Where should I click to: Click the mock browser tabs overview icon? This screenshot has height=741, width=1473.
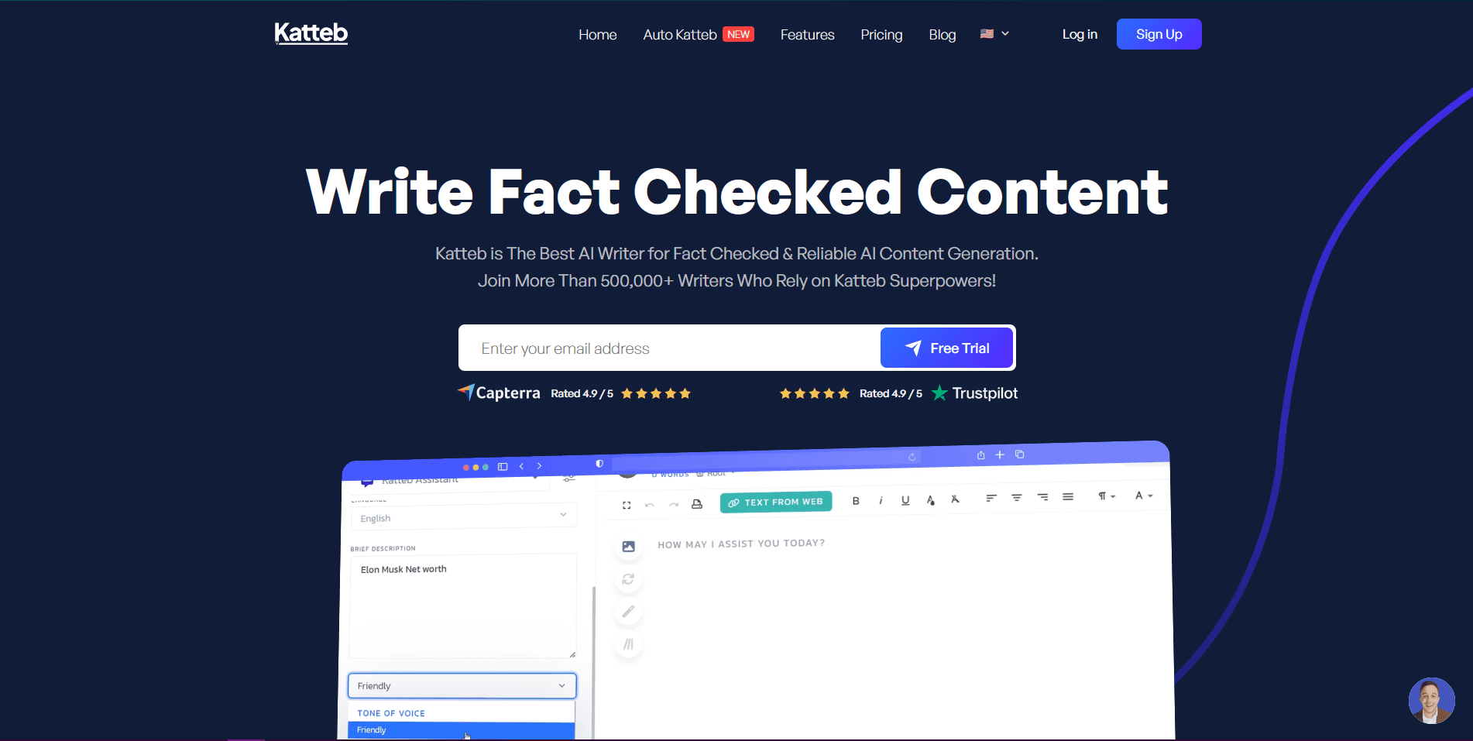[x=1020, y=455]
